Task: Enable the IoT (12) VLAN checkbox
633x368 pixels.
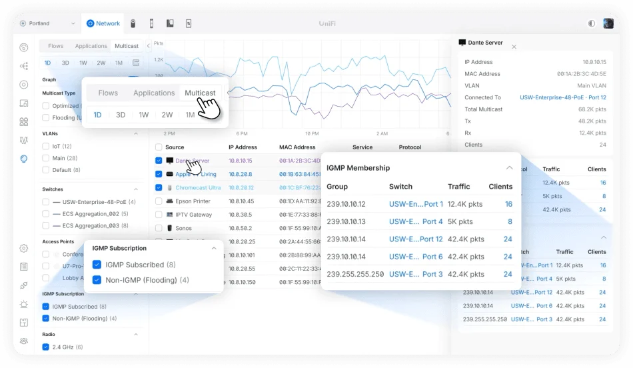Action: 45,146
